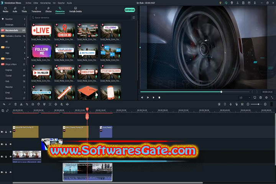Toggle the link icon beside the timeline ruler
The width and height of the screenshot is (276, 184).
[7, 110]
